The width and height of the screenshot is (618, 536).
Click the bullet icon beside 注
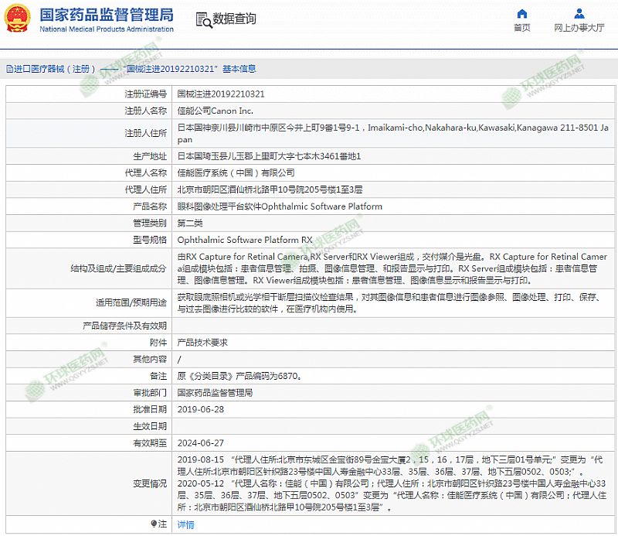pos(153,524)
